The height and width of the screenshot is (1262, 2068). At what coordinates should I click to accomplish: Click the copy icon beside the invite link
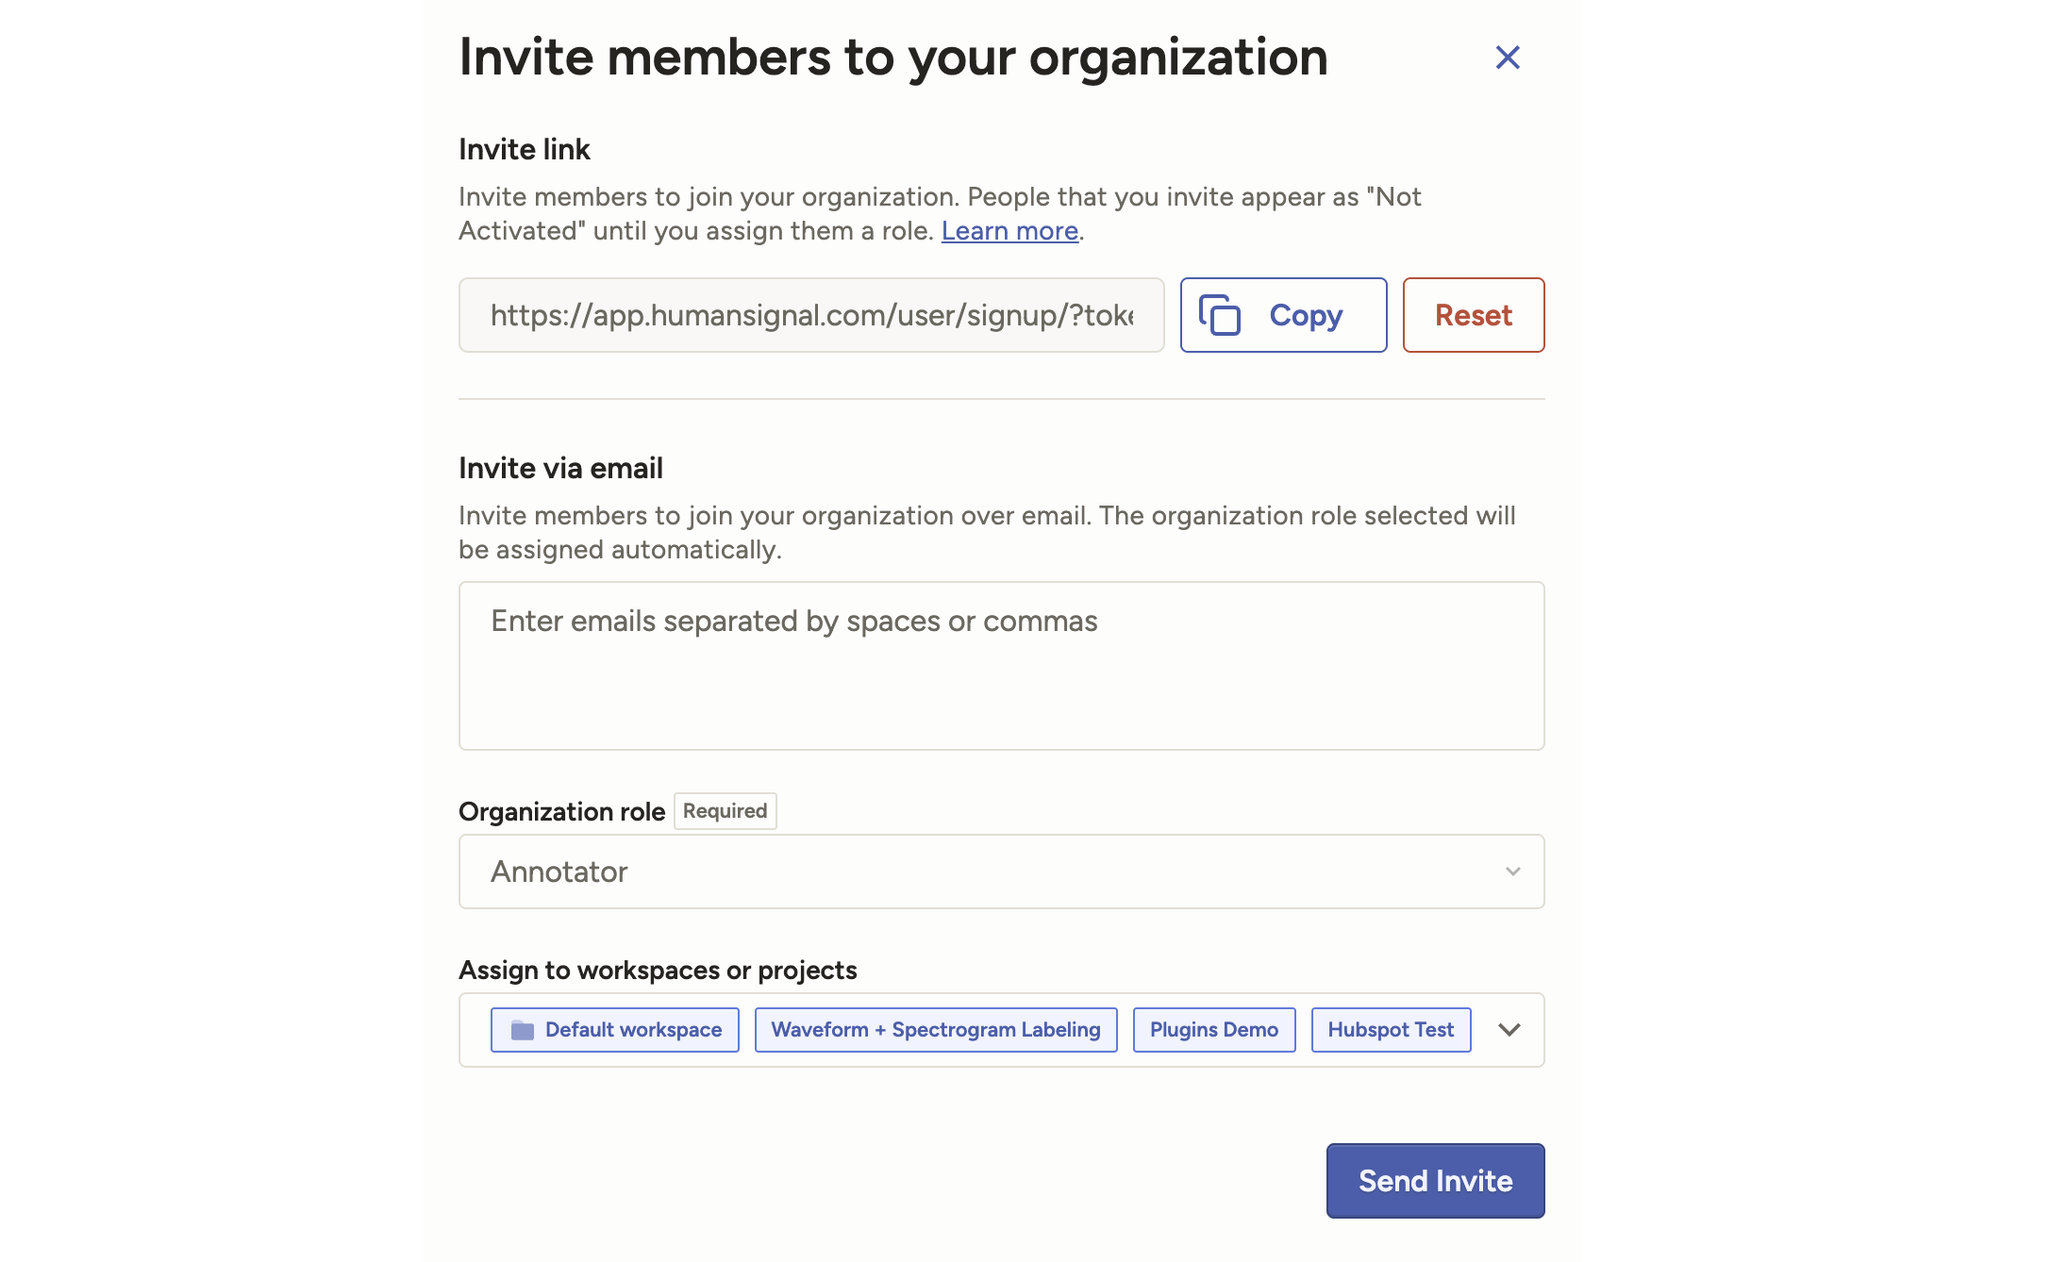click(x=1219, y=315)
